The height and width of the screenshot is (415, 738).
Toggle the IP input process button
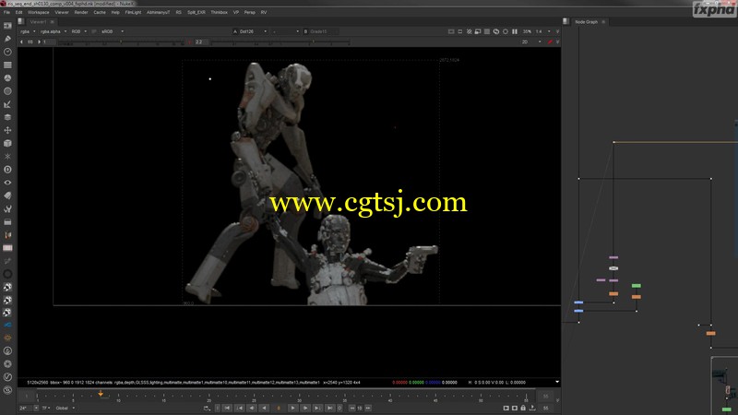pos(94,31)
